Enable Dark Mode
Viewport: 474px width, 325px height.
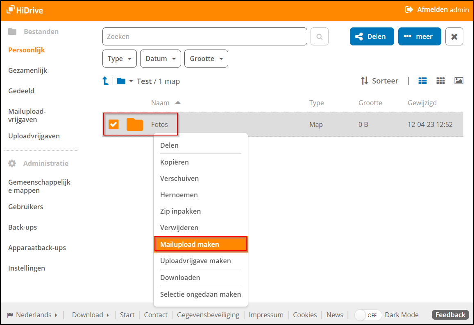tap(367, 315)
